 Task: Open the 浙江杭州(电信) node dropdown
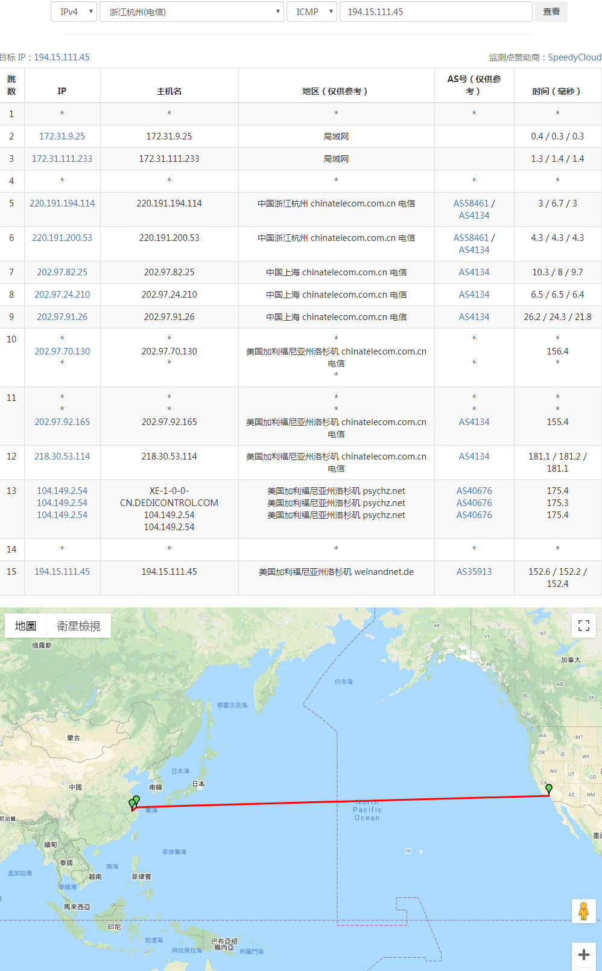point(192,11)
